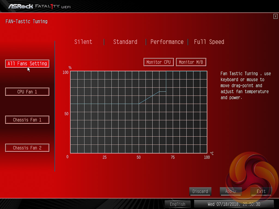Exit the fan tuning screen
This screenshot has height=209, width=279.
[261, 191]
